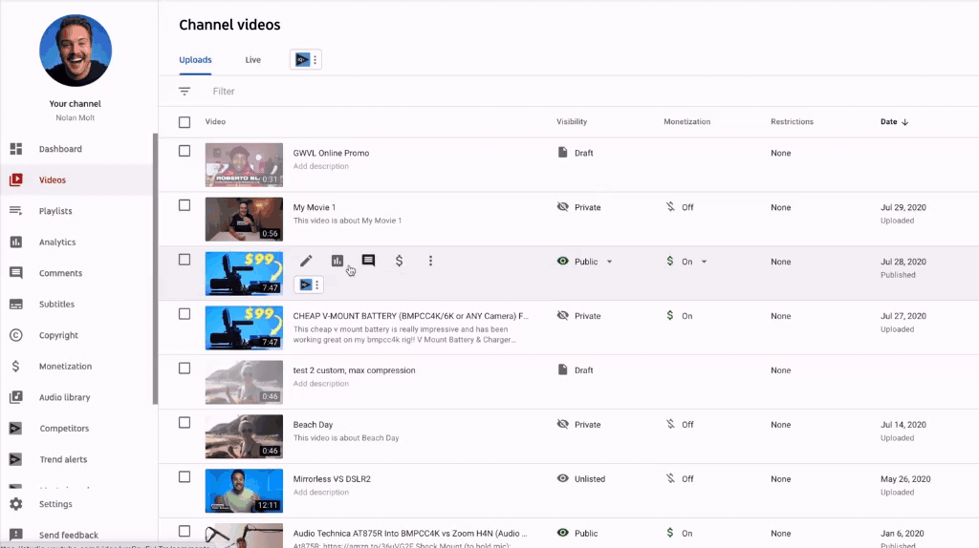Click the sidebar vertical scrollbar
979x548 pixels.
[156, 268]
